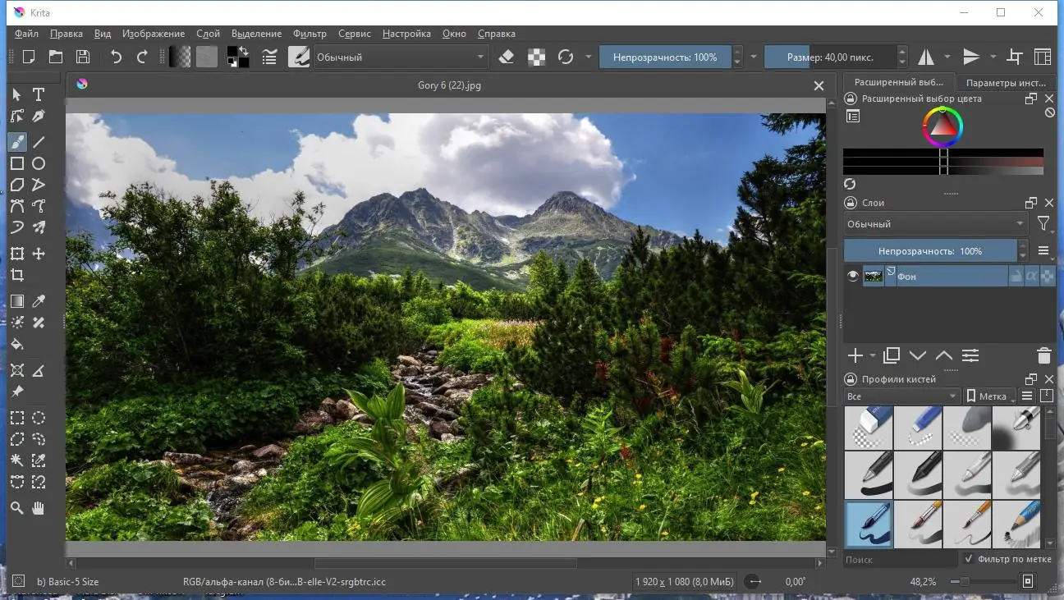Select the eraser brush preset thumbnail
Viewport: 1064px width, 600px height.
coord(869,427)
